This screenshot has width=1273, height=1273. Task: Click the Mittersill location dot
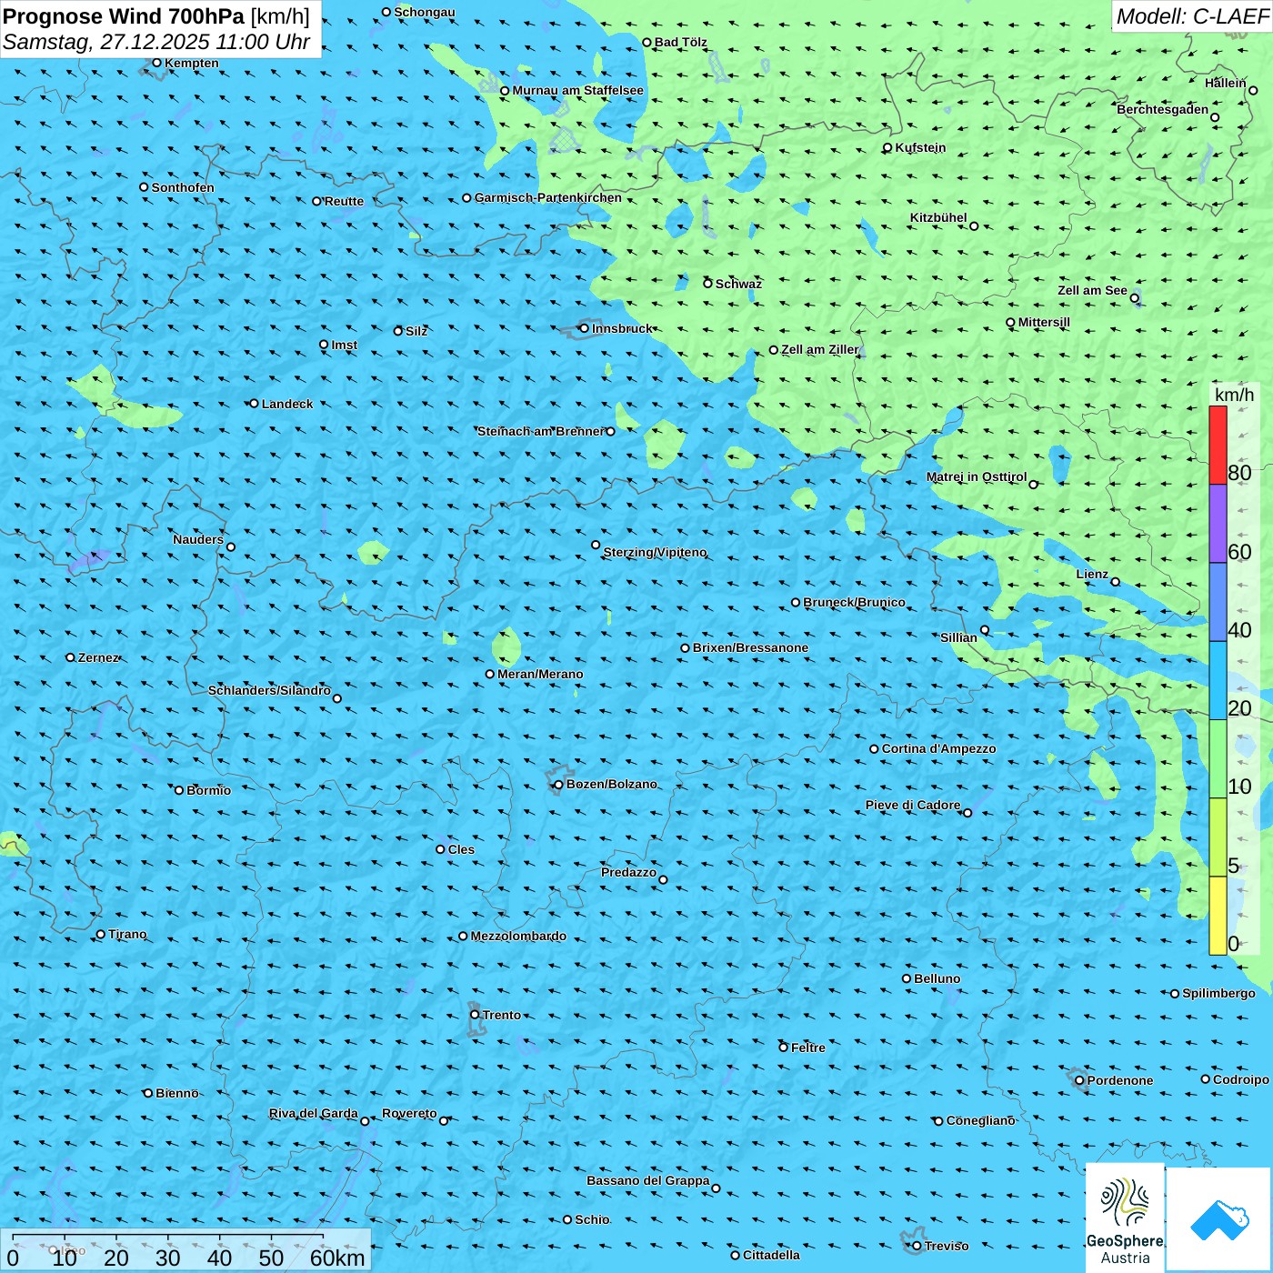1010,323
